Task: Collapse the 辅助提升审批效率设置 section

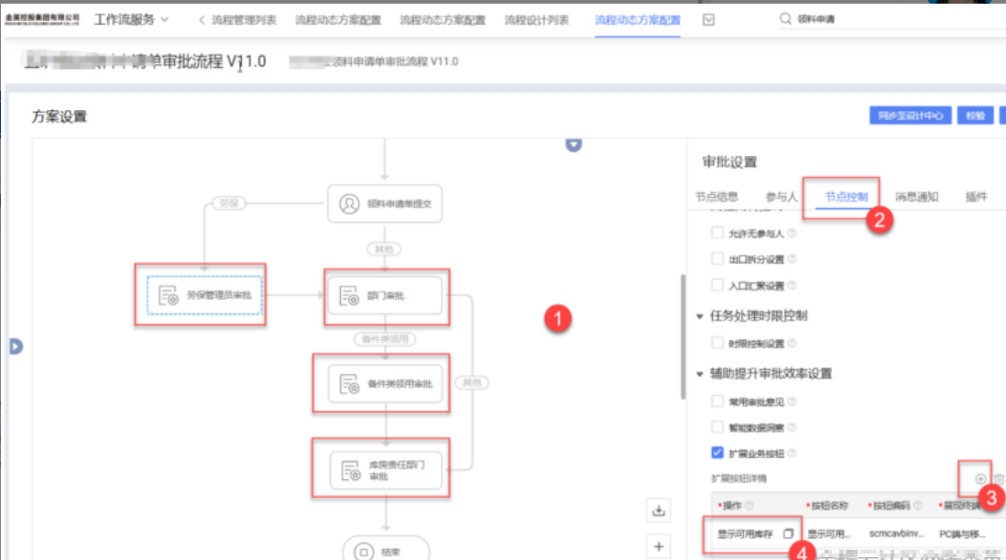Action: click(701, 374)
